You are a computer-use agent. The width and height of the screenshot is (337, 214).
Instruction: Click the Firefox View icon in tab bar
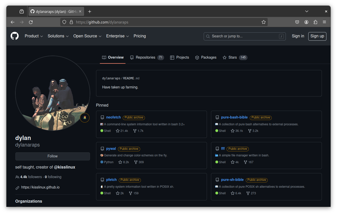click(22, 11)
